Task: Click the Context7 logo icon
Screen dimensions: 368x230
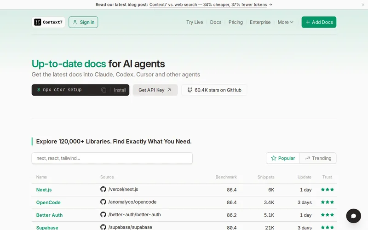Action: point(38,22)
